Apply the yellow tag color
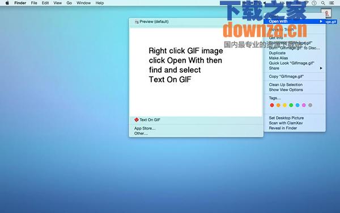 tap(284, 105)
